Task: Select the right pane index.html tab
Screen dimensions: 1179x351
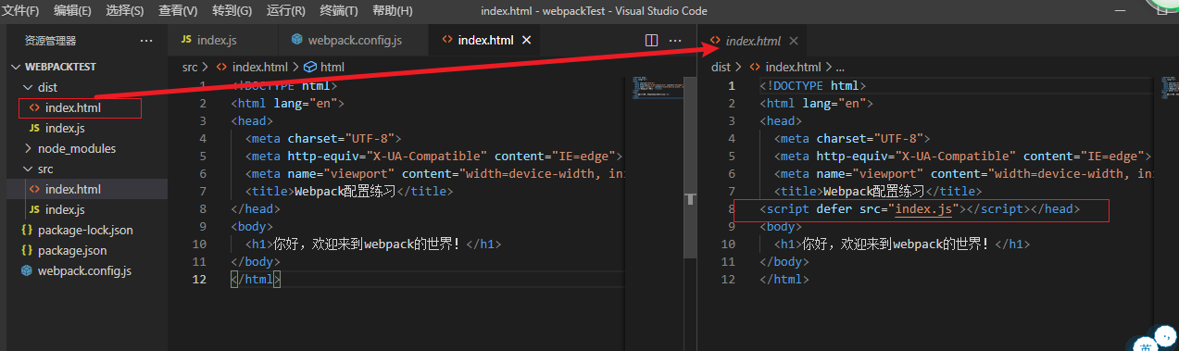Action: [x=753, y=41]
